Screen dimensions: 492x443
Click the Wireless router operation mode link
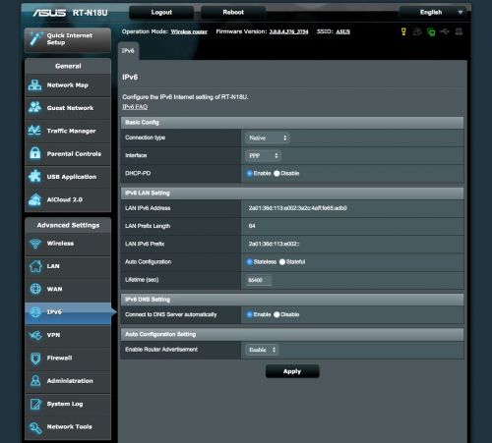point(189,31)
